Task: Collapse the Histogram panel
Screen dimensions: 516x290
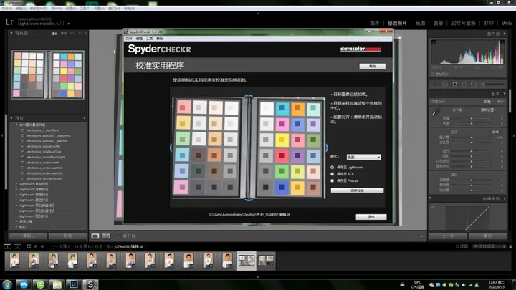Action: (x=505, y=34)
